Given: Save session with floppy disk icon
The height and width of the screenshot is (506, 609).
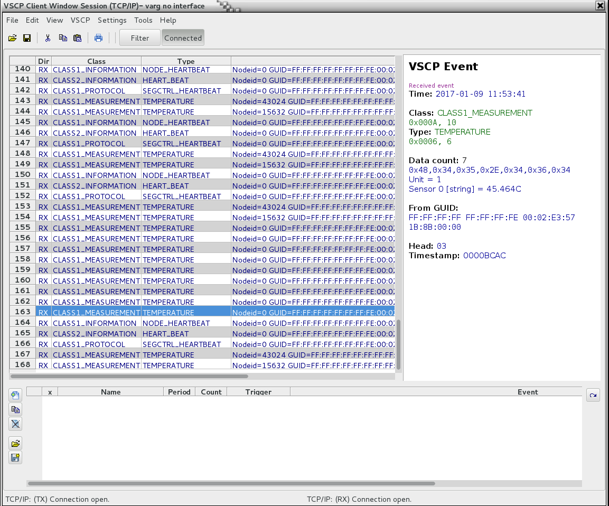Looking at the screenshot, I should [x=27, y=38].
